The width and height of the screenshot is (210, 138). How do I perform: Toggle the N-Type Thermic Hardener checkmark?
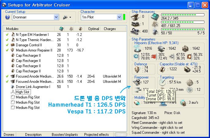point(7,40)
